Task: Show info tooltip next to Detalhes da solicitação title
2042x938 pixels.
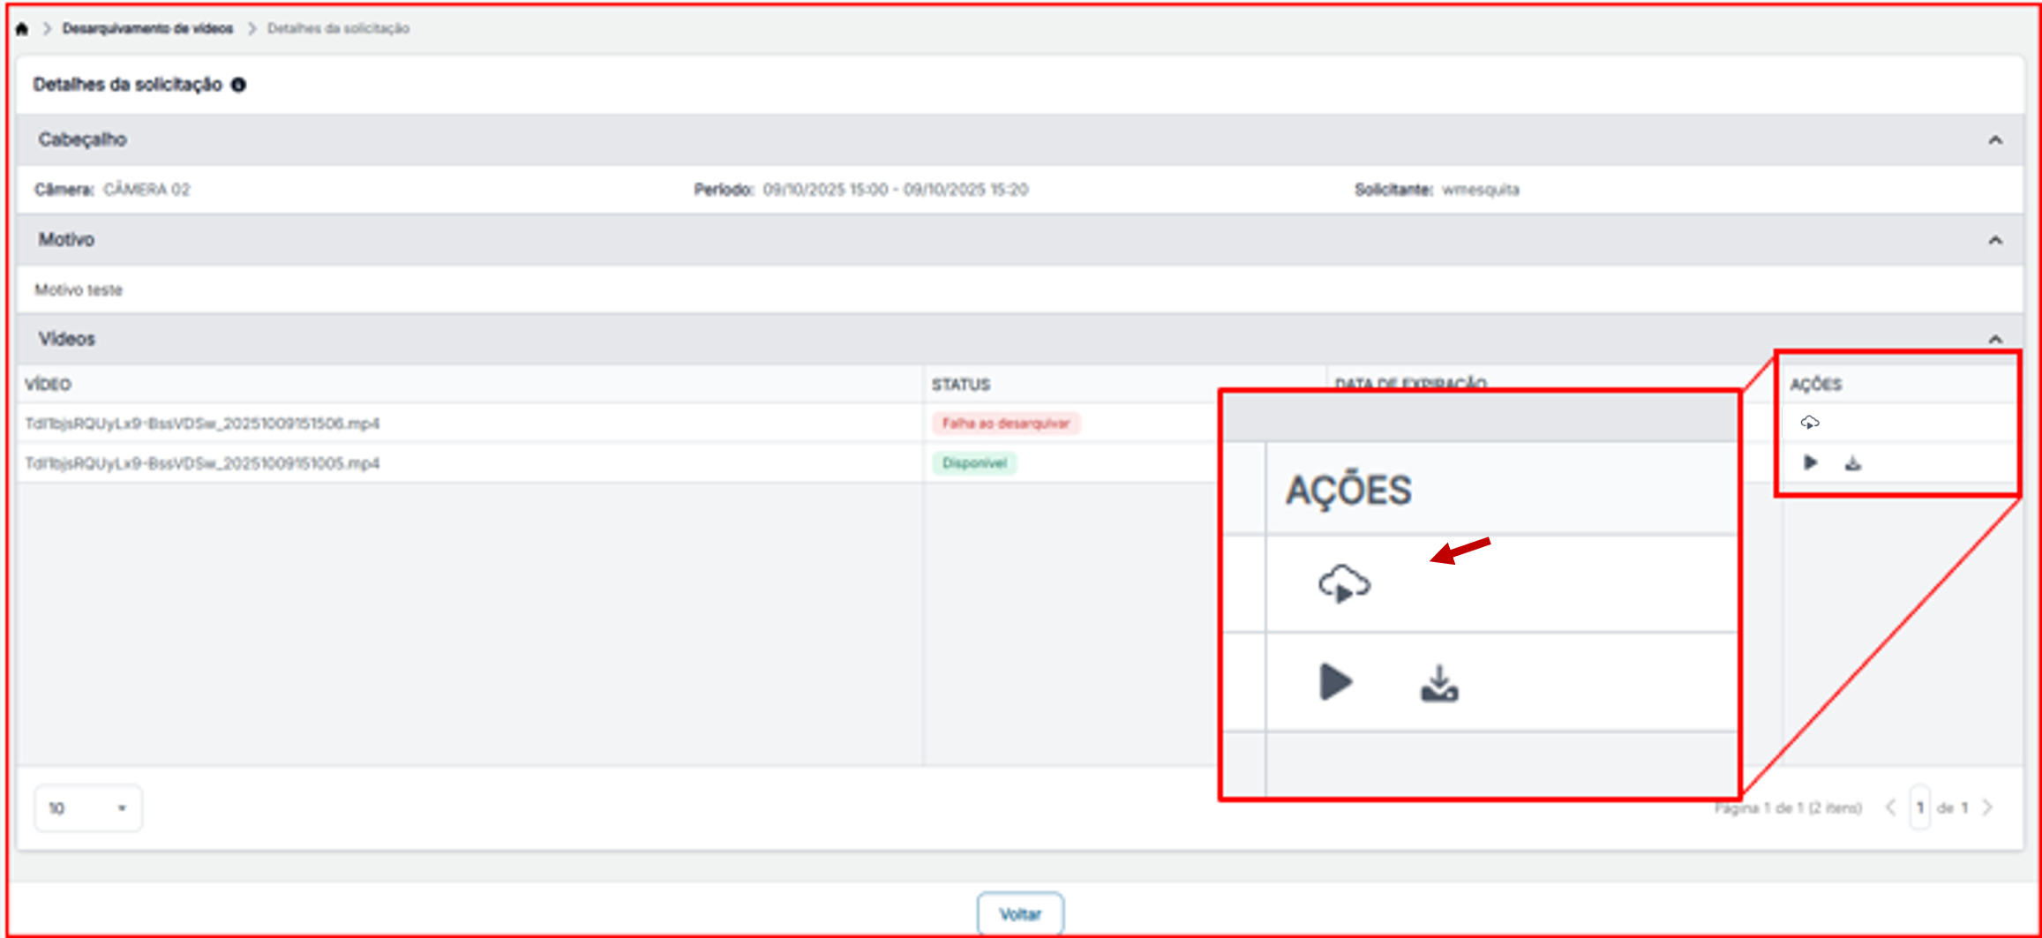Action: pyautogui.click(x=238, y=85)
